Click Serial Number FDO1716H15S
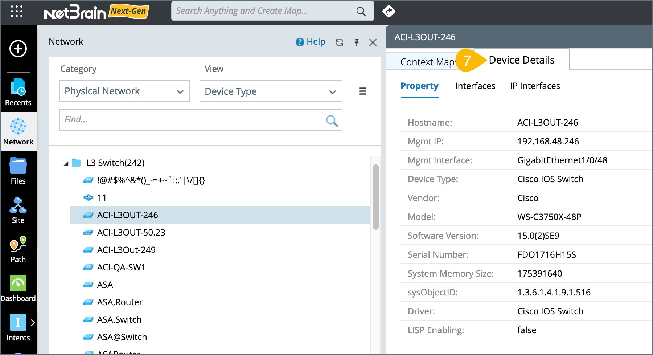The height and width of the screenshot is (355, 653). pos(546,255)
